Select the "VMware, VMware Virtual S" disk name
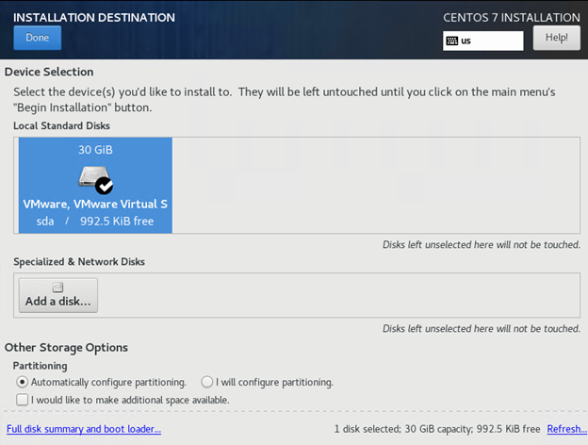Image resolution: width=588 pixels, height=445 pixels. tap(95, 204)
